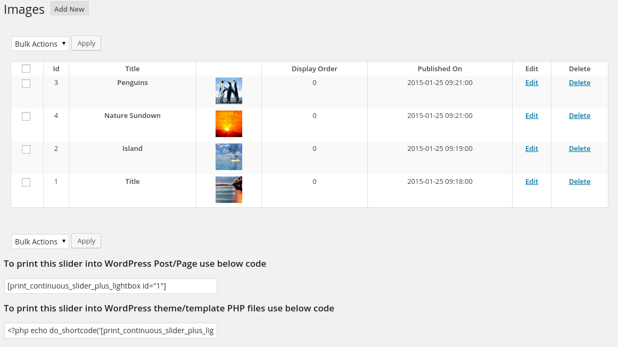618x347 pixels.
Task: Click the Add New button
Action: pos(69,9)
